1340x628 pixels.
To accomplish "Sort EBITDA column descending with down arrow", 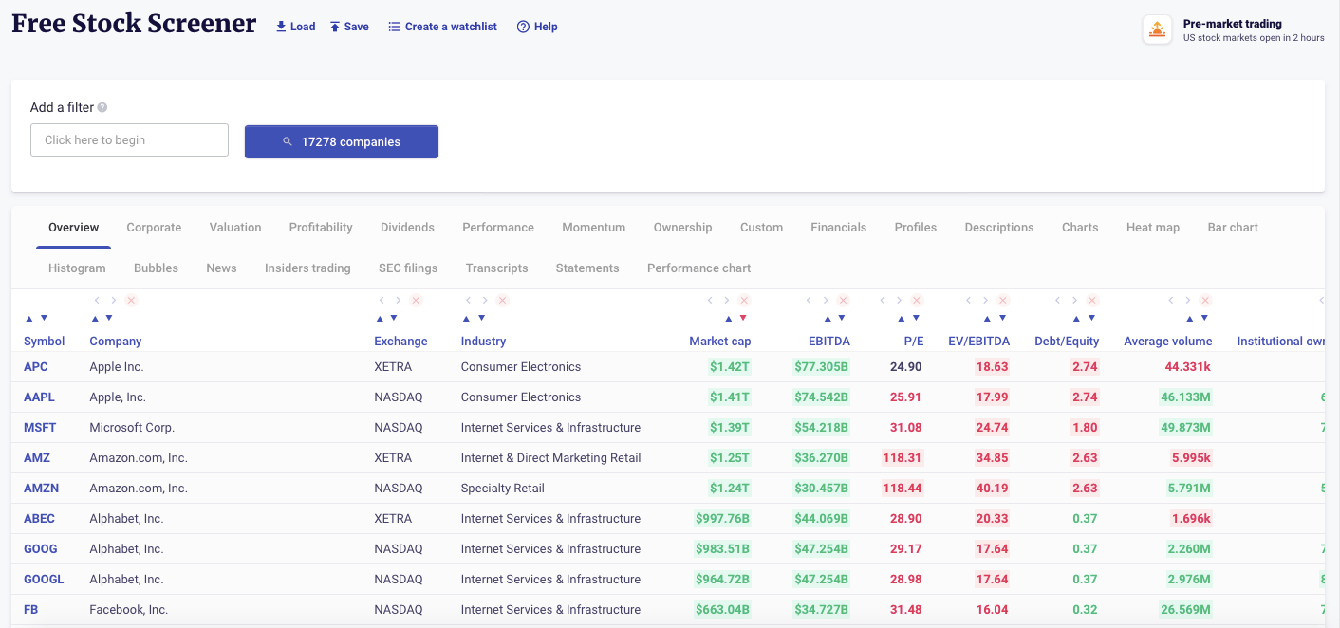I will (842, 318).
